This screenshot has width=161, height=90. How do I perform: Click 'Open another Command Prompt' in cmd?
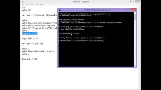click(71, 19)
